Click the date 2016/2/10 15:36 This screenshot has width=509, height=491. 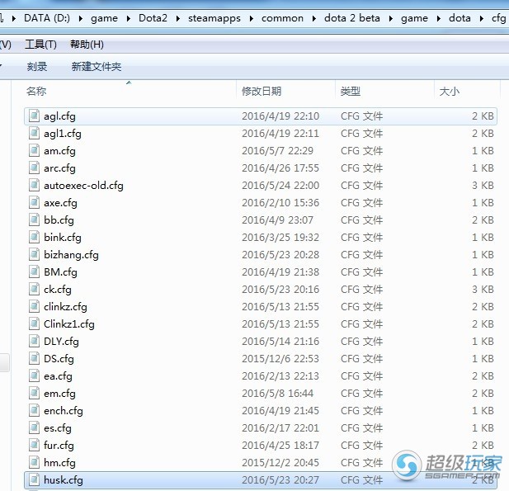coord(280,203)
